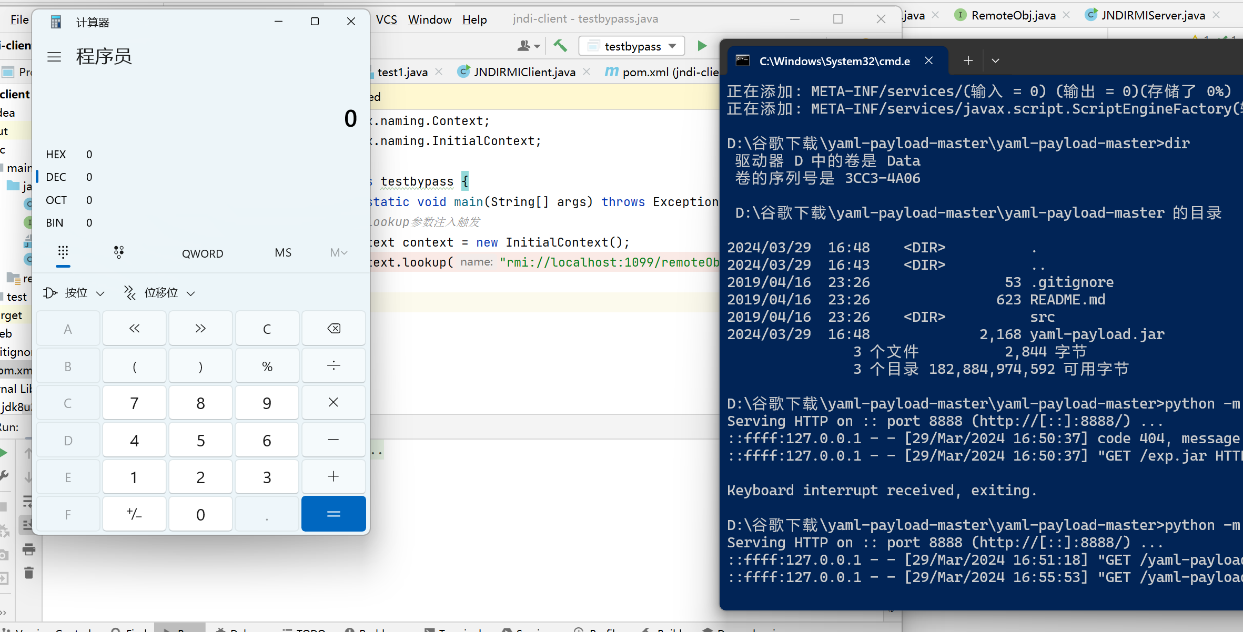Close the test1.java tab
This screenshot has width=1243, height=632.
439,72
